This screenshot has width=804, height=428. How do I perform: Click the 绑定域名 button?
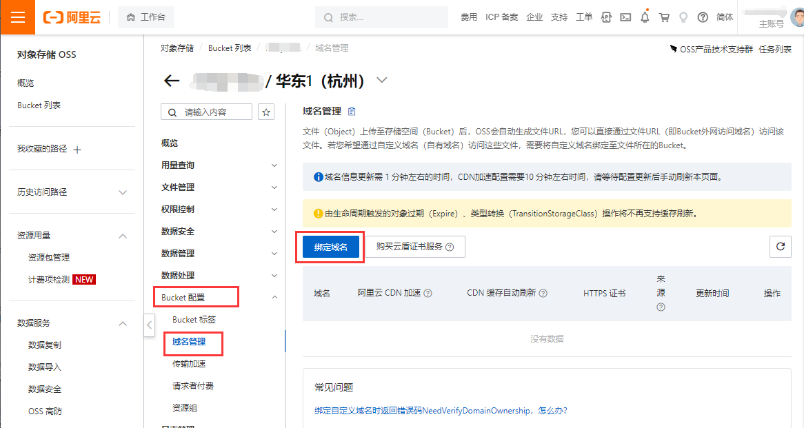tap(331, 247)
